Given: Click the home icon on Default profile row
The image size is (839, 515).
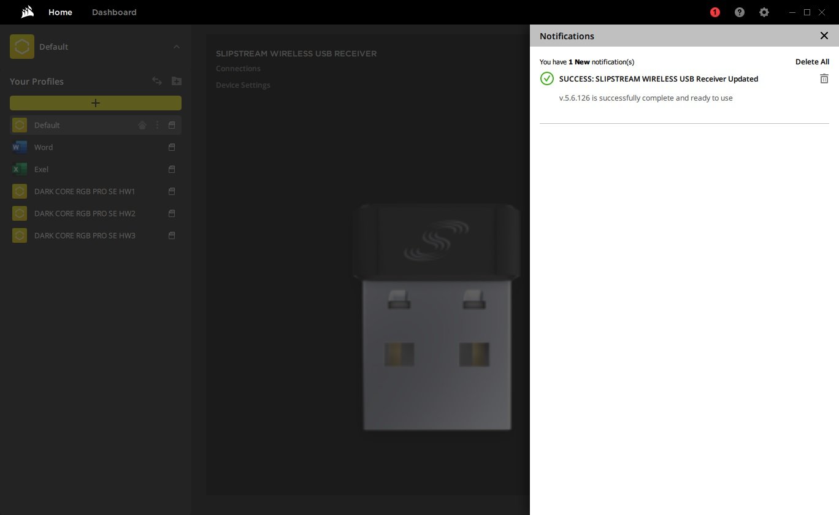Looking at the screenshot, I should coord(142,125).
